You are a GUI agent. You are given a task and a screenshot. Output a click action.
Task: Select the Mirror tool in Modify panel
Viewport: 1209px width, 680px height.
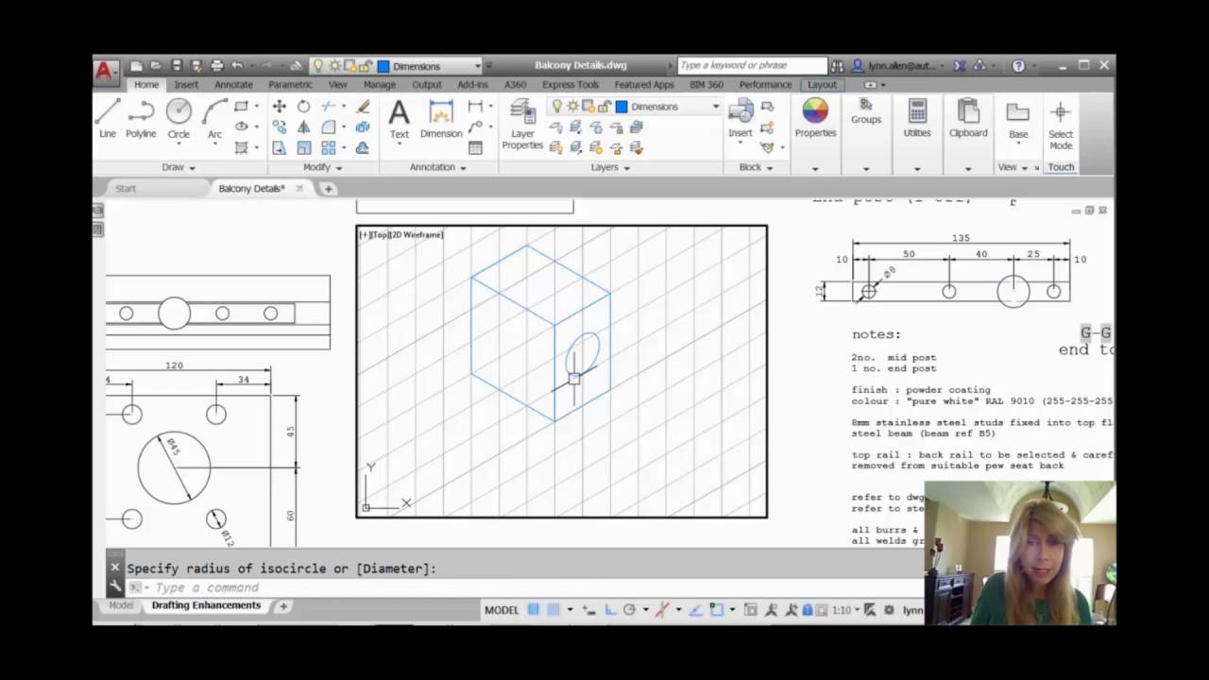pyautogui.click(x=304, y=127)
